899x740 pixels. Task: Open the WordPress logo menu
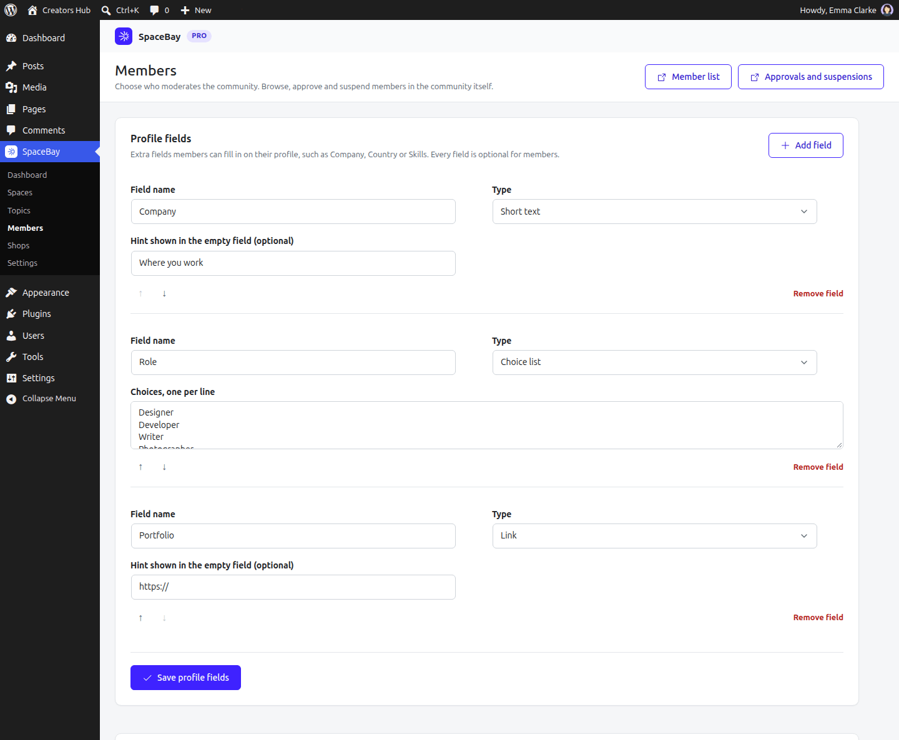[11, 10]
